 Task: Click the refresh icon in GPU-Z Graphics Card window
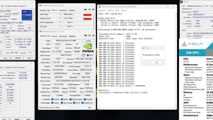(x=90, y=36)
